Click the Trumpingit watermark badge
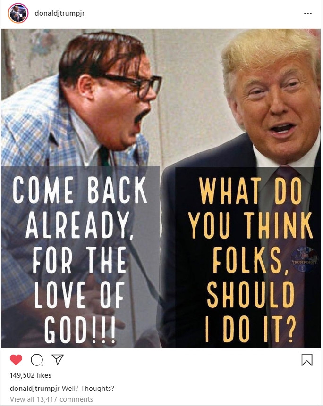Screen dimensions: 323x406 [304, 259]
